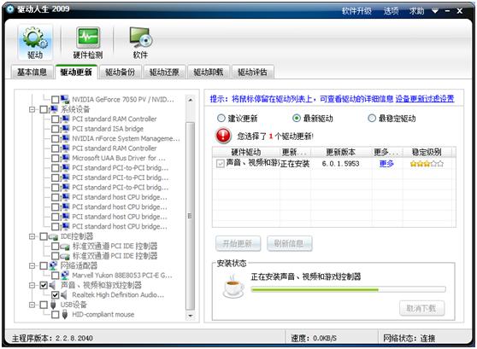Click the 正在安装 status cell
Image resolution: width=477 pixels, height=349 pixels.
tap(295, 164)
